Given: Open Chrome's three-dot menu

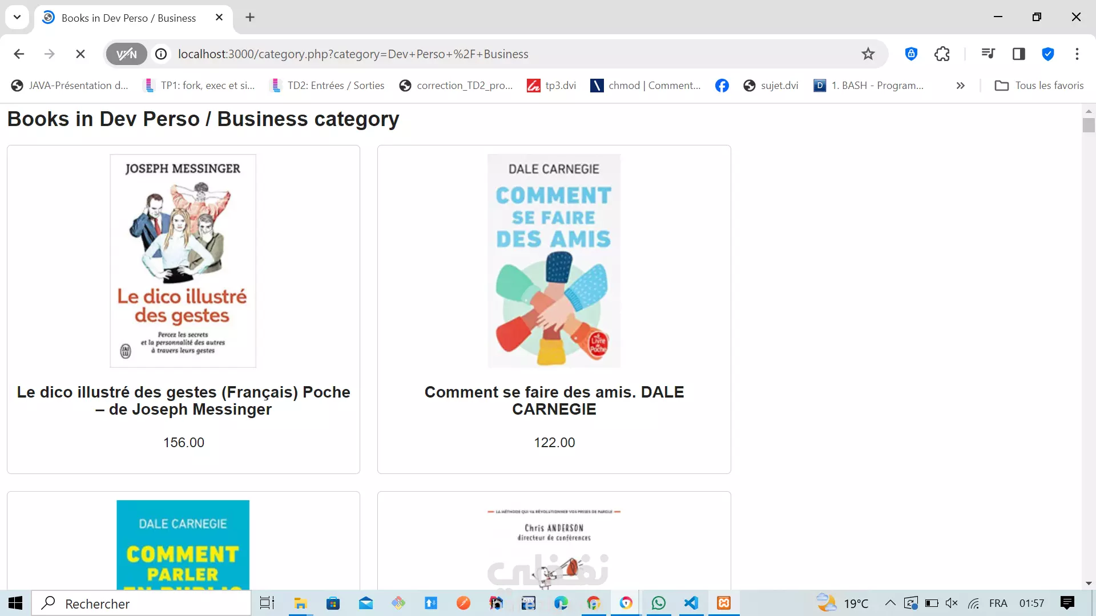Looking at the screenshot, I should point(1077,54).
